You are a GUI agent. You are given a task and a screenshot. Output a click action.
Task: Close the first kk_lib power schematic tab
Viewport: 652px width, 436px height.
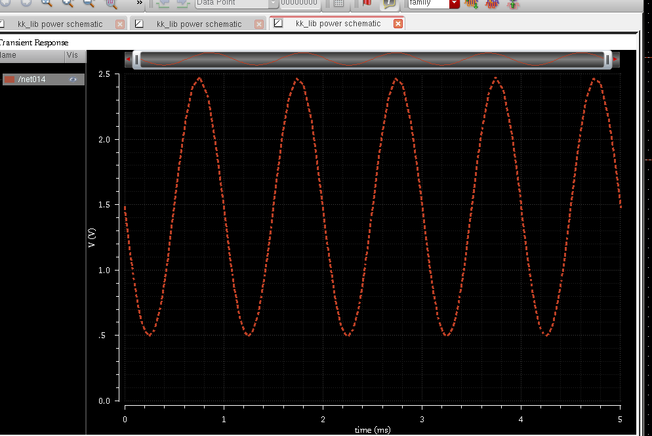coord(119,24)
